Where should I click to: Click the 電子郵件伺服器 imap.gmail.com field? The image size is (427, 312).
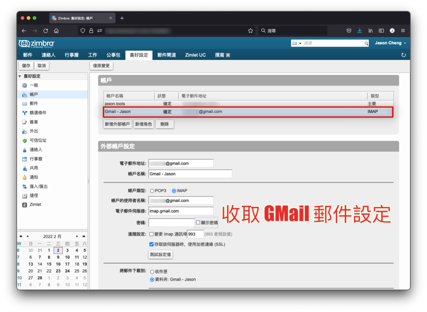coord(181,211)
